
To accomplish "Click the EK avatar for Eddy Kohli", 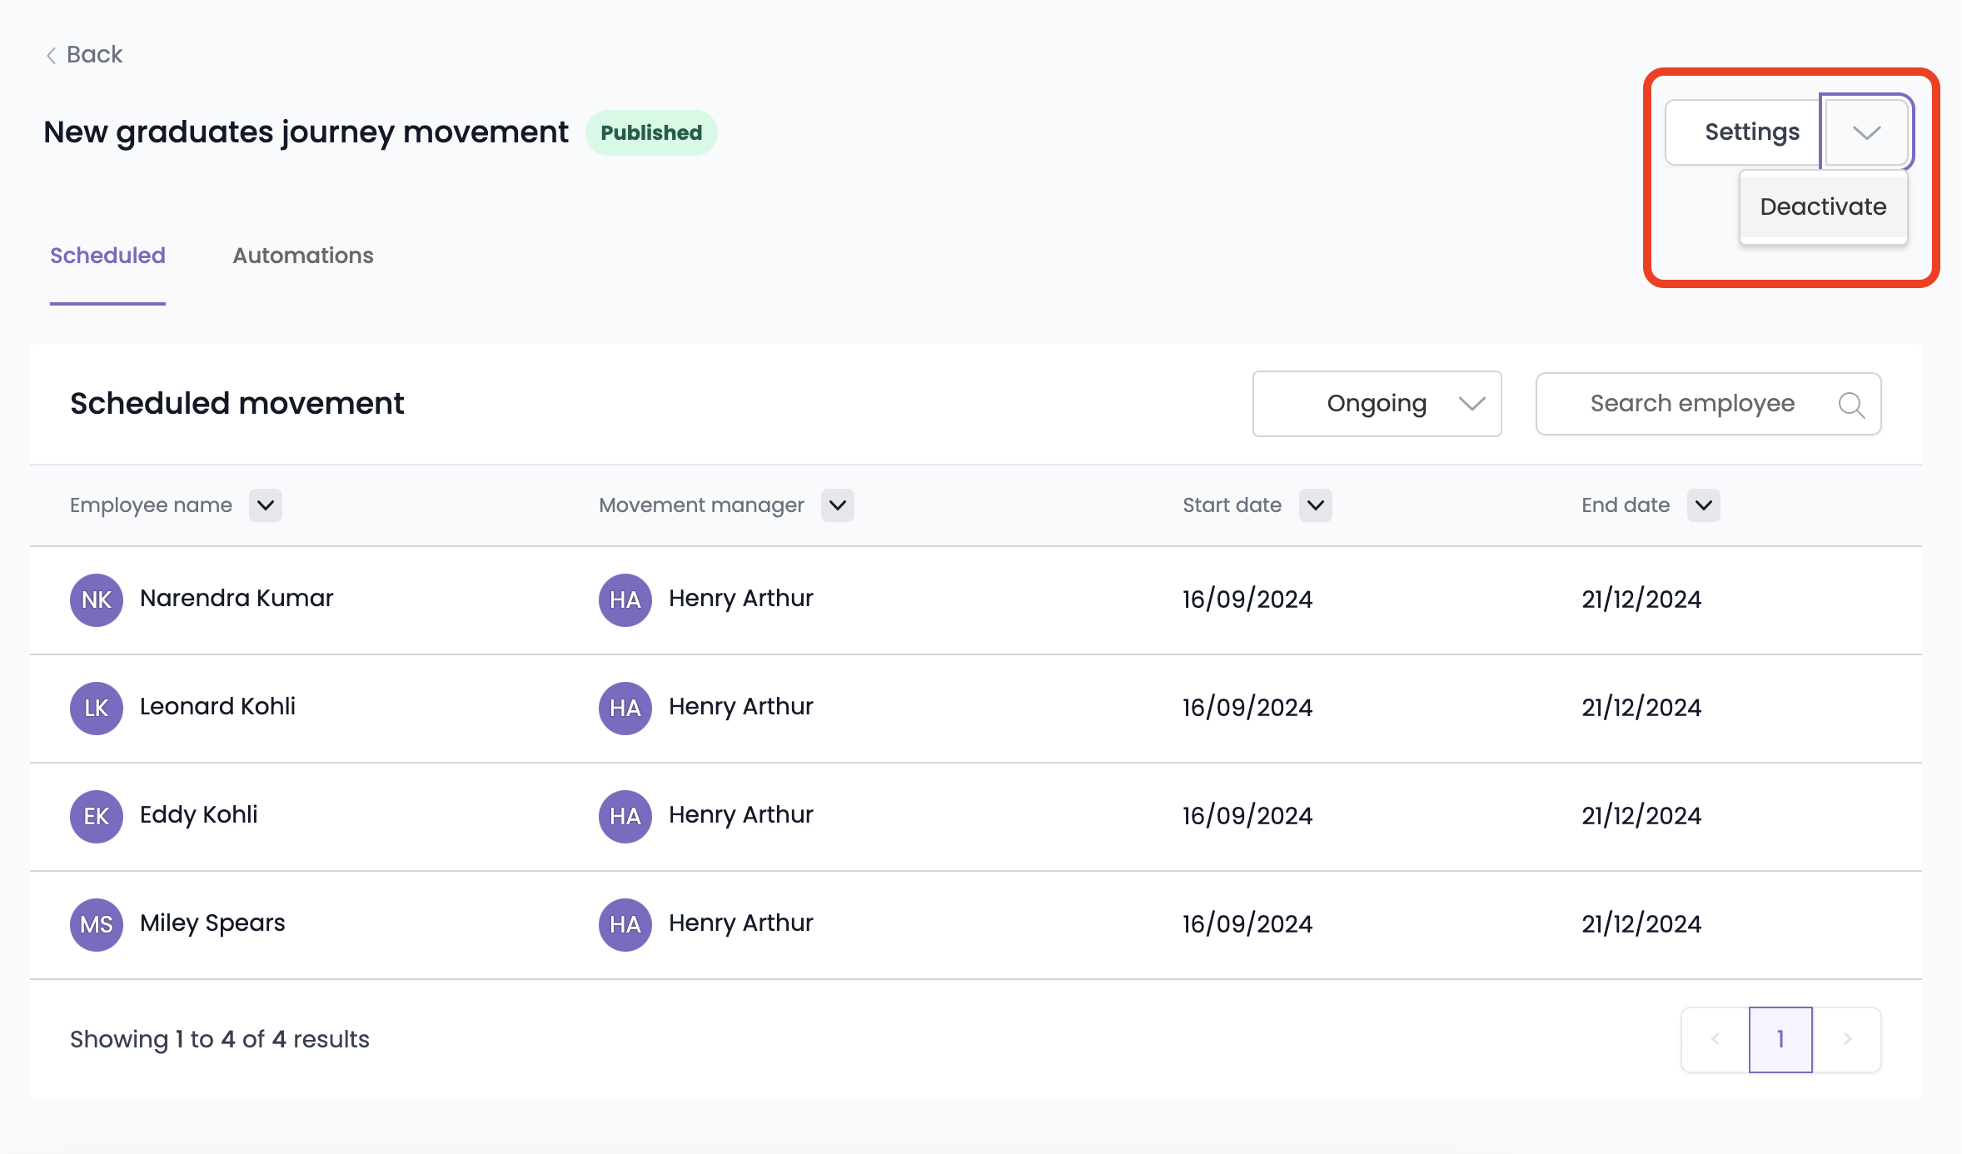I will tap(97, 816).
